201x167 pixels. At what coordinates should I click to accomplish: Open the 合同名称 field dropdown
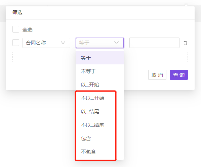(46, 43)
